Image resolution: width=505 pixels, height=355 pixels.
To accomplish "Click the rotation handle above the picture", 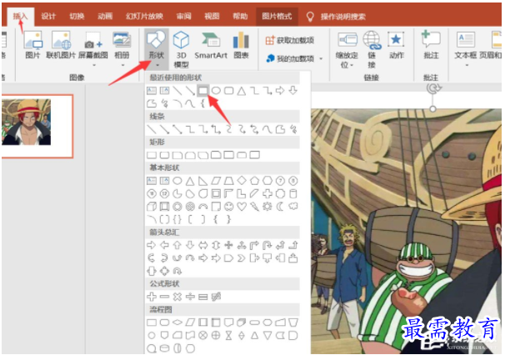I will click(x=433, y=87).
